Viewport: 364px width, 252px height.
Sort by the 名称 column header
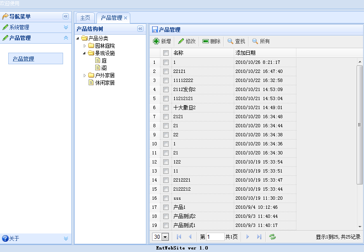pos(202,53)
